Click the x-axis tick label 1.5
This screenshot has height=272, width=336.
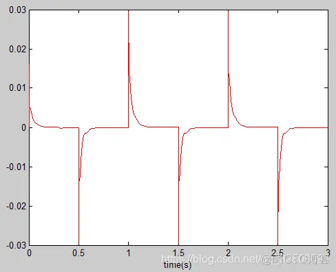click(178, 253)
